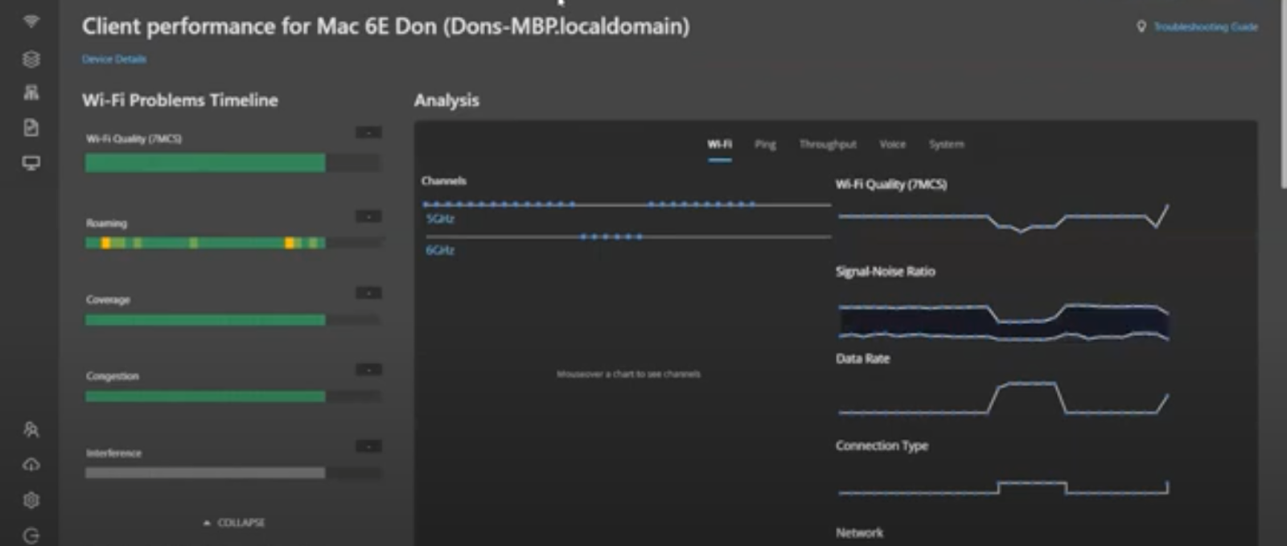This screenshot has width=1287, height=546.
Task: Click the stacked layers icon in the sidebar
Action: click(31, 59)
